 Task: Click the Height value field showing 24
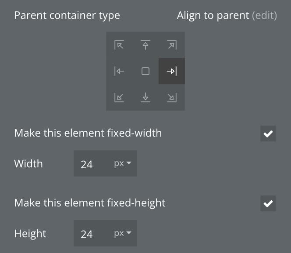click(92, 233)
